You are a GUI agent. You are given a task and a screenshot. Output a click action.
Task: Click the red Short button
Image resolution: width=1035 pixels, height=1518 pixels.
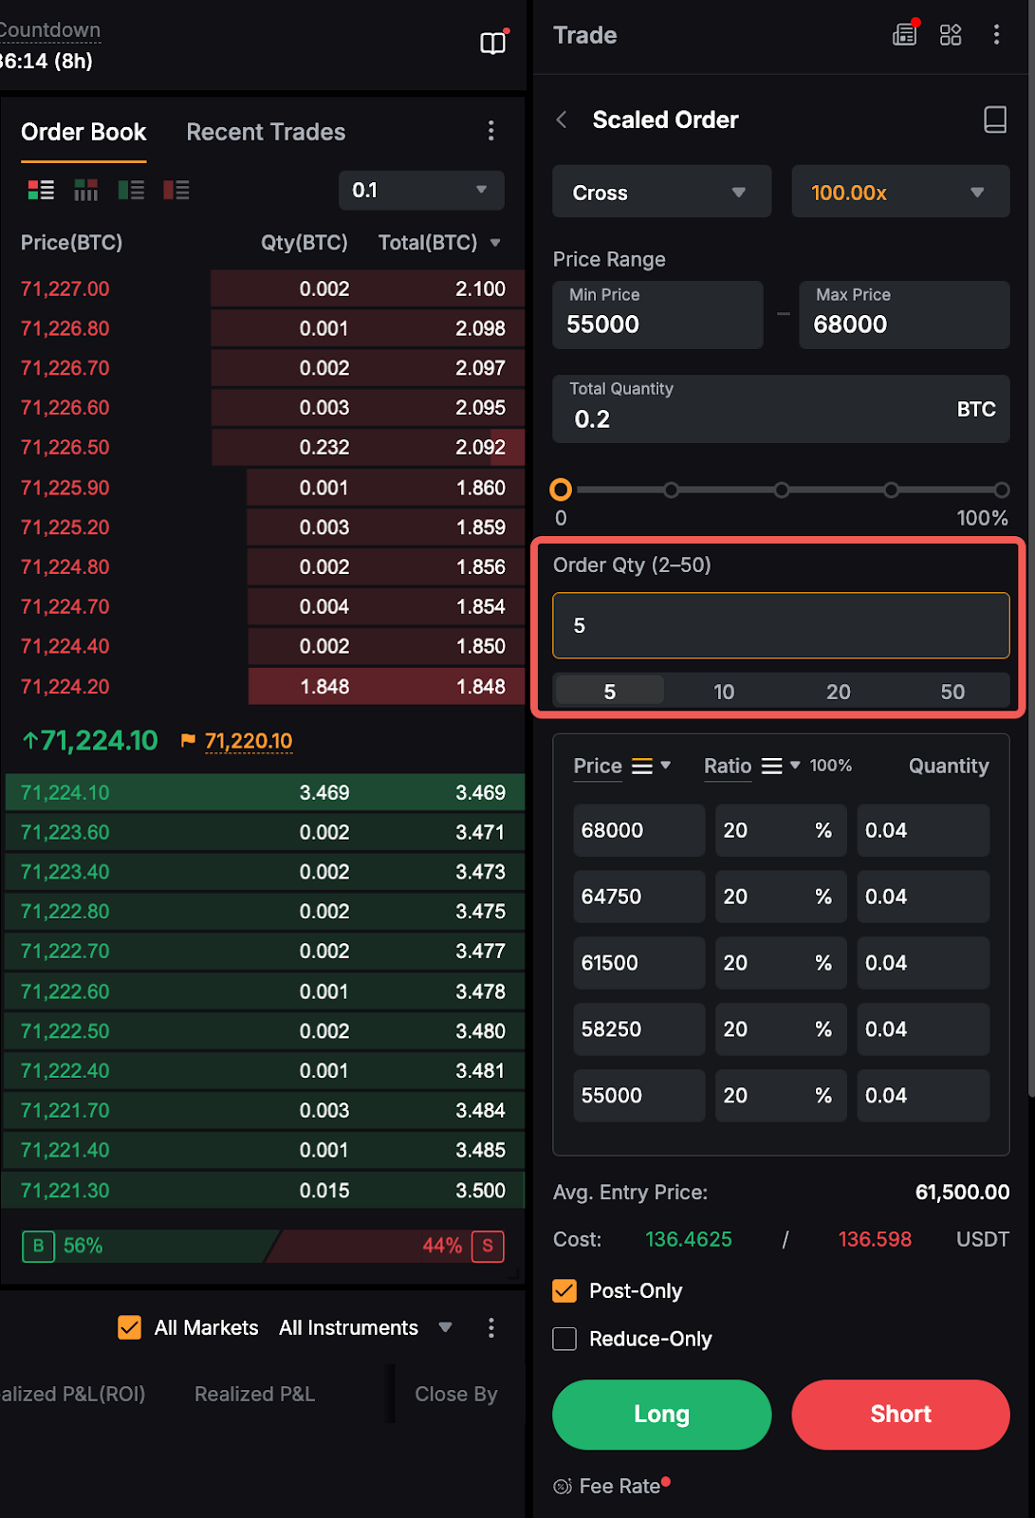pyautogui.click(x=900, y=1414)
